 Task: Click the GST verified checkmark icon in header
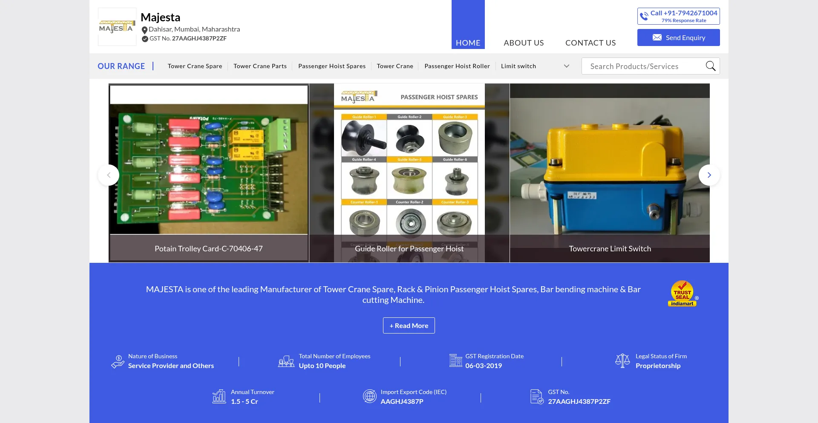pos(145,39)
